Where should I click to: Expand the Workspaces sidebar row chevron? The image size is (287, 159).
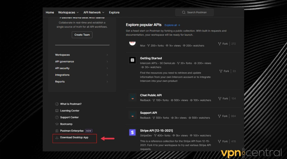(107, 55)
